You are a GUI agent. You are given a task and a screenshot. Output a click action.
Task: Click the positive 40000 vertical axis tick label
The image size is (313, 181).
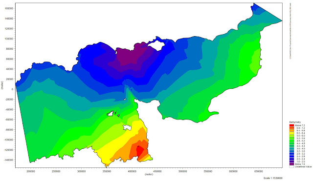10,69
